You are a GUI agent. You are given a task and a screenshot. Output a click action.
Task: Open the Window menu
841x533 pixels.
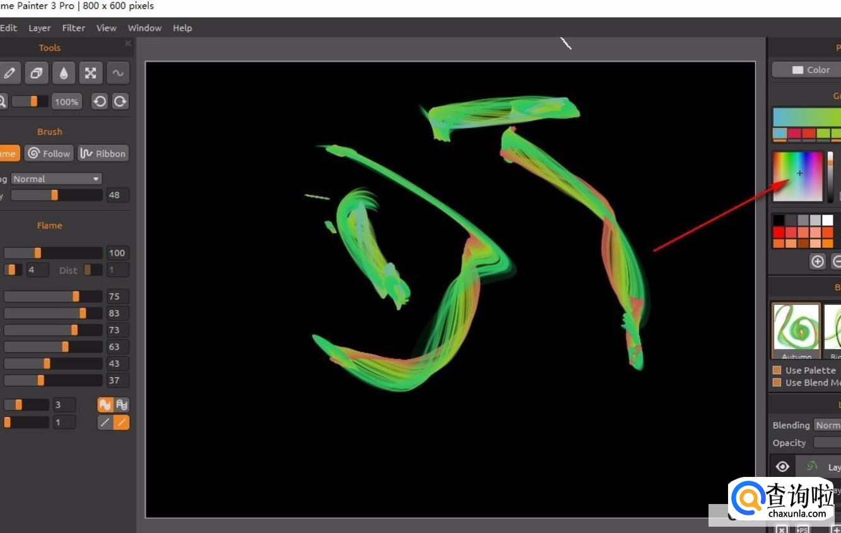point(145,28)
